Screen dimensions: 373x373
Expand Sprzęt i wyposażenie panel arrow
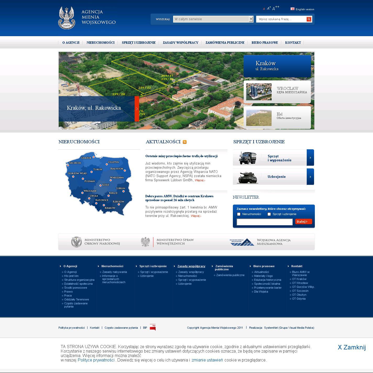310,158
